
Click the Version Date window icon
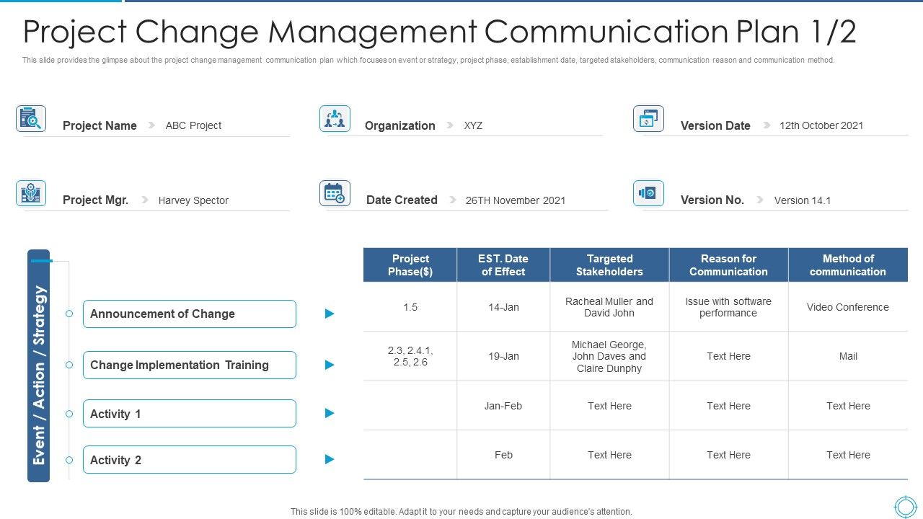(x=648, y=119)
